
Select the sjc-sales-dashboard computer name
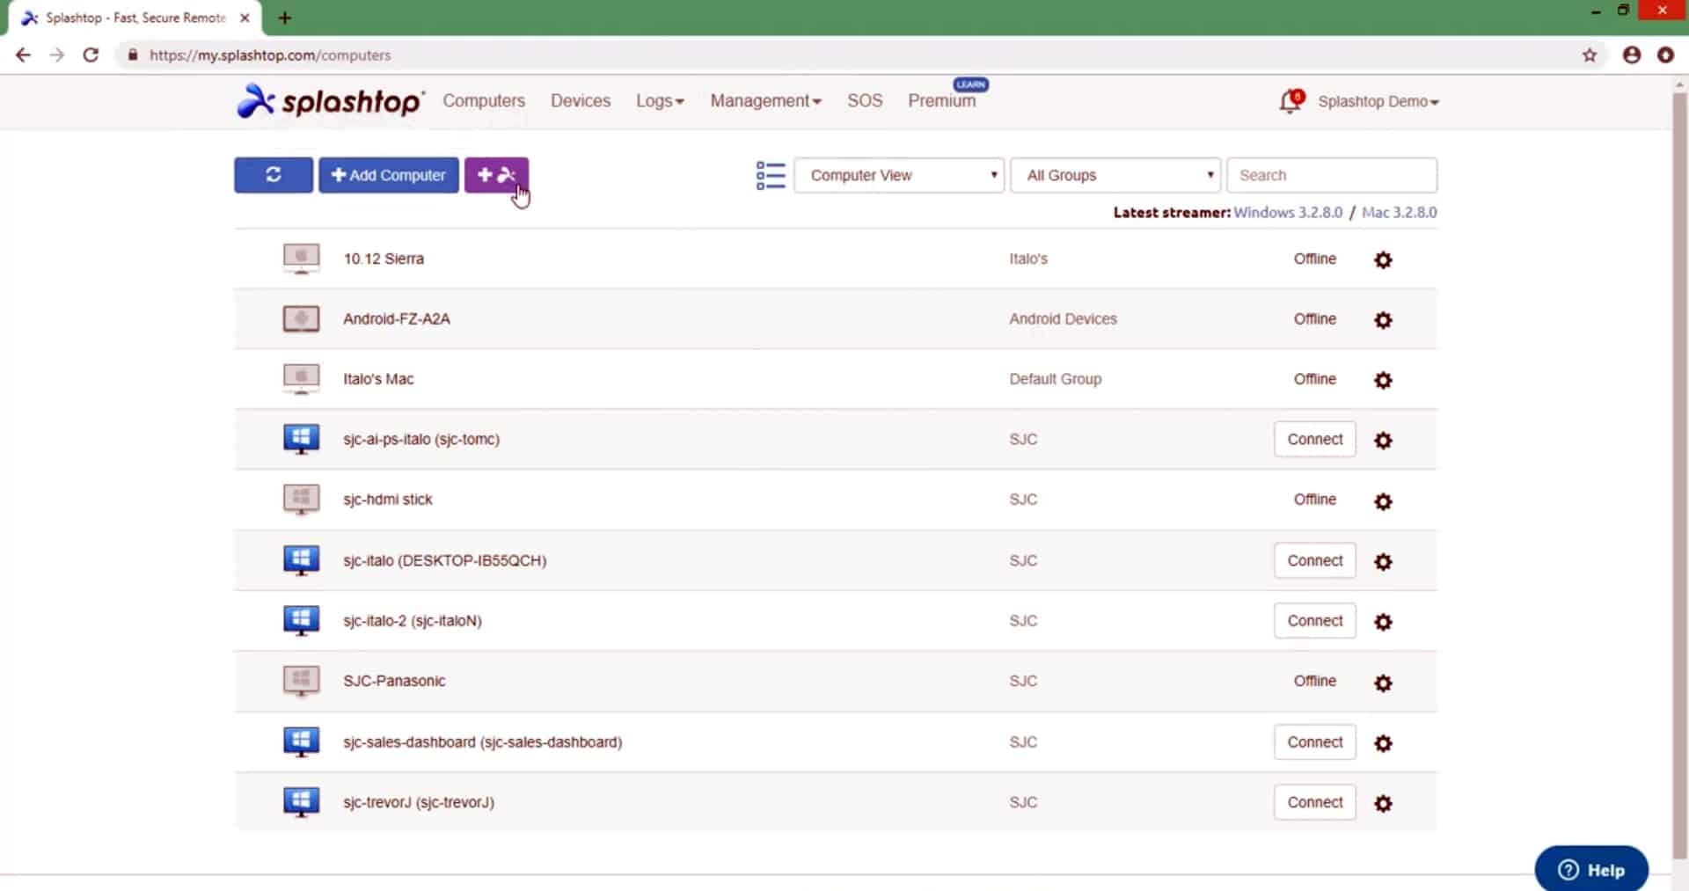482,741
